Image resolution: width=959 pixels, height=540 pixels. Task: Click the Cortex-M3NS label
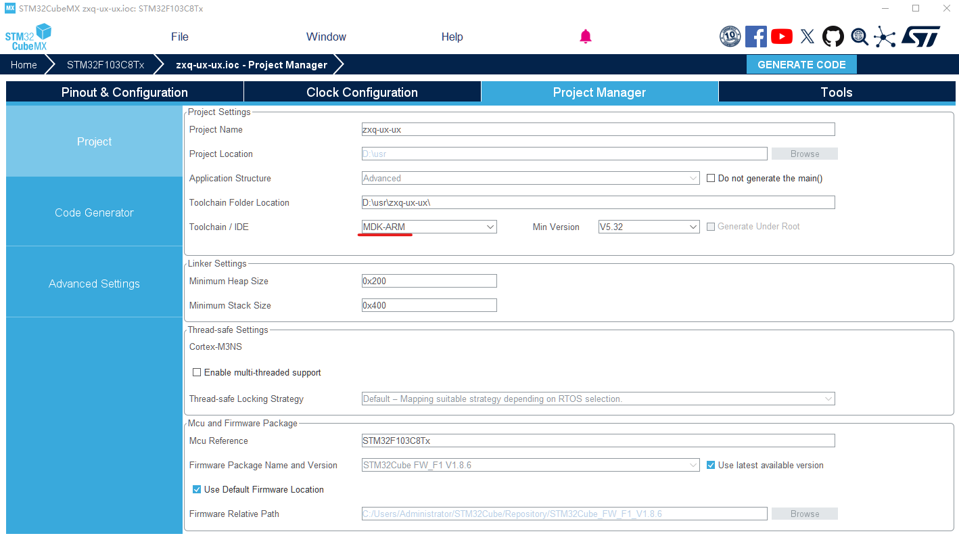(x=216, y=347)
